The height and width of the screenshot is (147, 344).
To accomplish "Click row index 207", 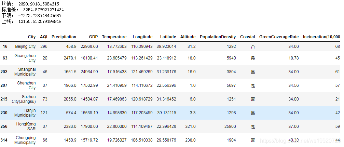I will point(4,85).
